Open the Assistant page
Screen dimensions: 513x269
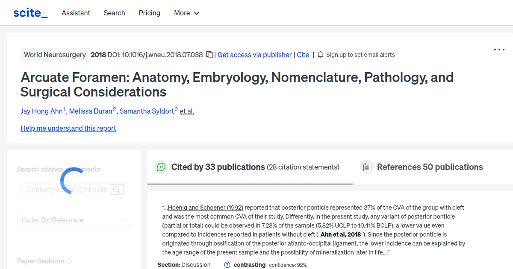[x=76, y=13]
